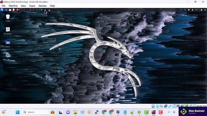Expand hidden system tray icons chevron
The image size is (207, 116).
pos(169,112)
